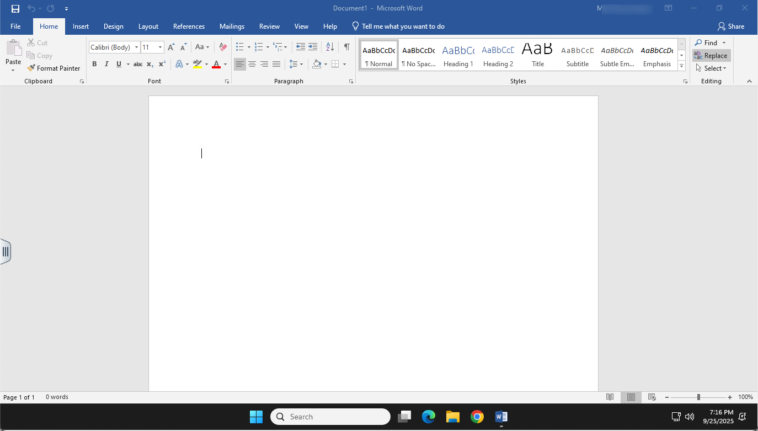Show paragraph marks with pilcrow icon
The image size is (758, 431).
click(346, 47)
